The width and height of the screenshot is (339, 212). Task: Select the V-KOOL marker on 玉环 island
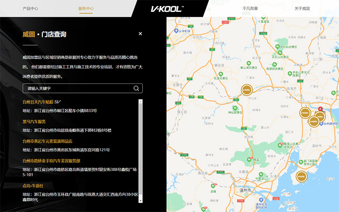302,177
